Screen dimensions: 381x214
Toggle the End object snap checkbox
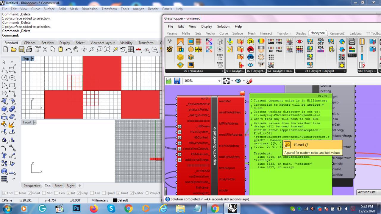coord(4,193)
